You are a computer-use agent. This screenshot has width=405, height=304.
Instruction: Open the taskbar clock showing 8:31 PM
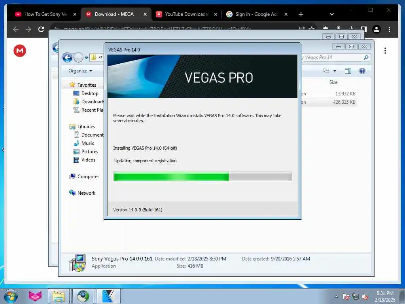point(385,296)
